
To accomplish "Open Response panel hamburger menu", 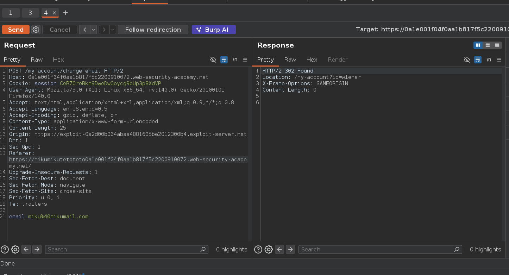I will tap(499, 60).
